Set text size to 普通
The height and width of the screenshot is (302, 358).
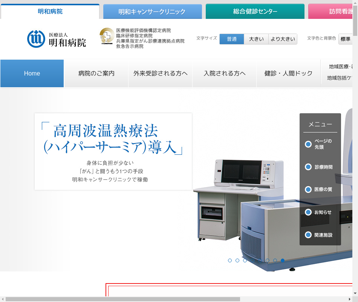[x=232, y=39]
